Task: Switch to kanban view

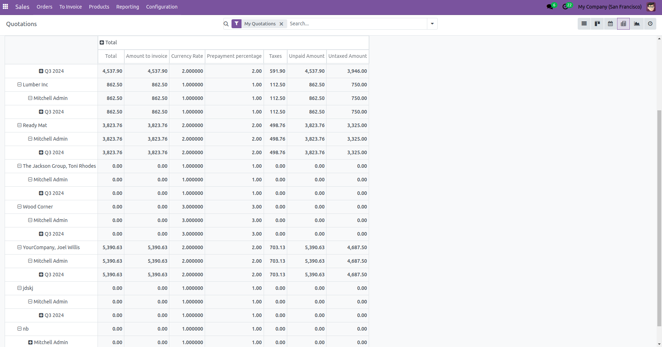Action: point(597,24)
